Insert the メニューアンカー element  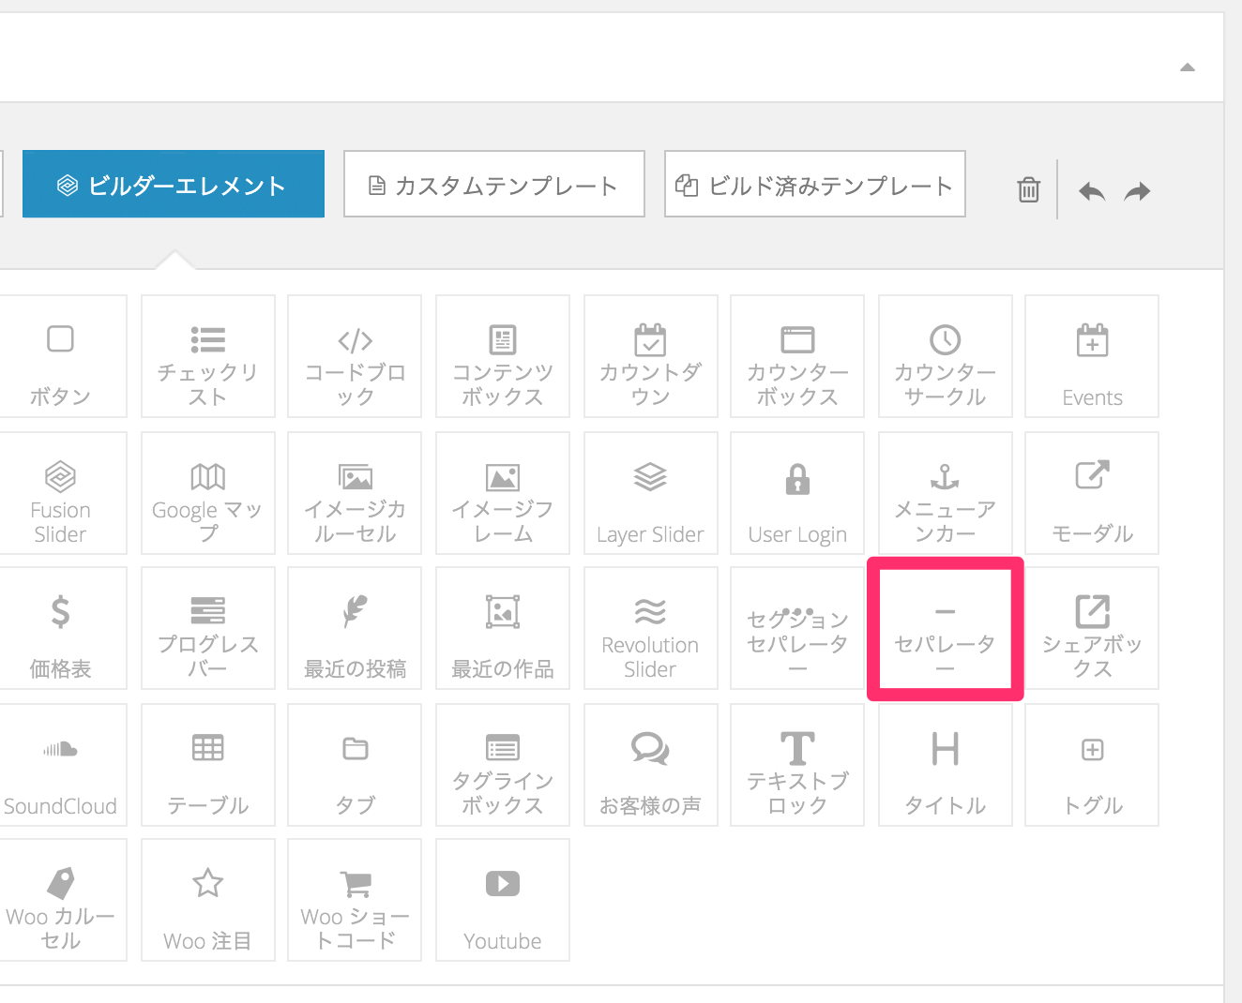(945, 493)
